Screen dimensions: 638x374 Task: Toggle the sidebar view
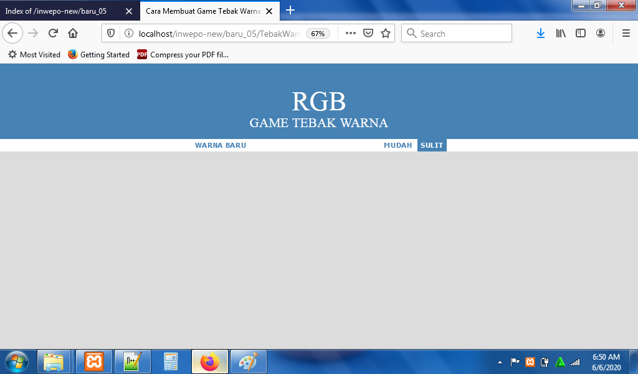click(x=581, y=34)
